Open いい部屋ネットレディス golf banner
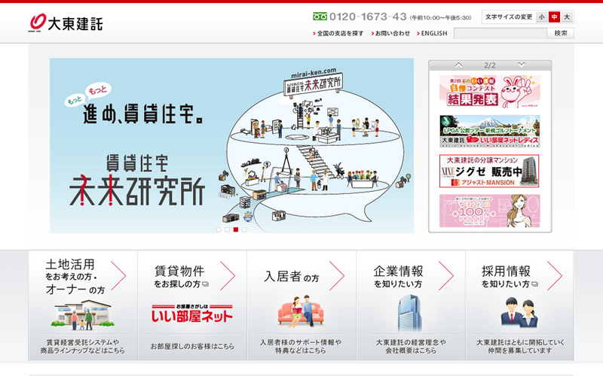The width and height of the screenshot is (603, 376). (489, 131)
